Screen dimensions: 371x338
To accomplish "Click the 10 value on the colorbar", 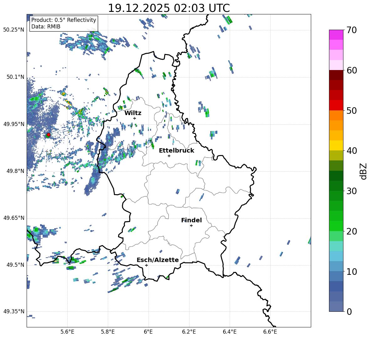I will 352,271.
